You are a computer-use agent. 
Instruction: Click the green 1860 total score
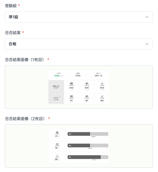(57, 76)
